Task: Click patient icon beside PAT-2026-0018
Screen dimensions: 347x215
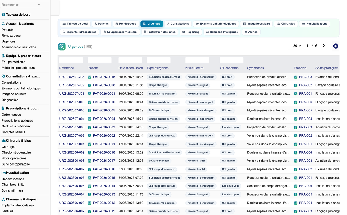Action: [90, 153]
